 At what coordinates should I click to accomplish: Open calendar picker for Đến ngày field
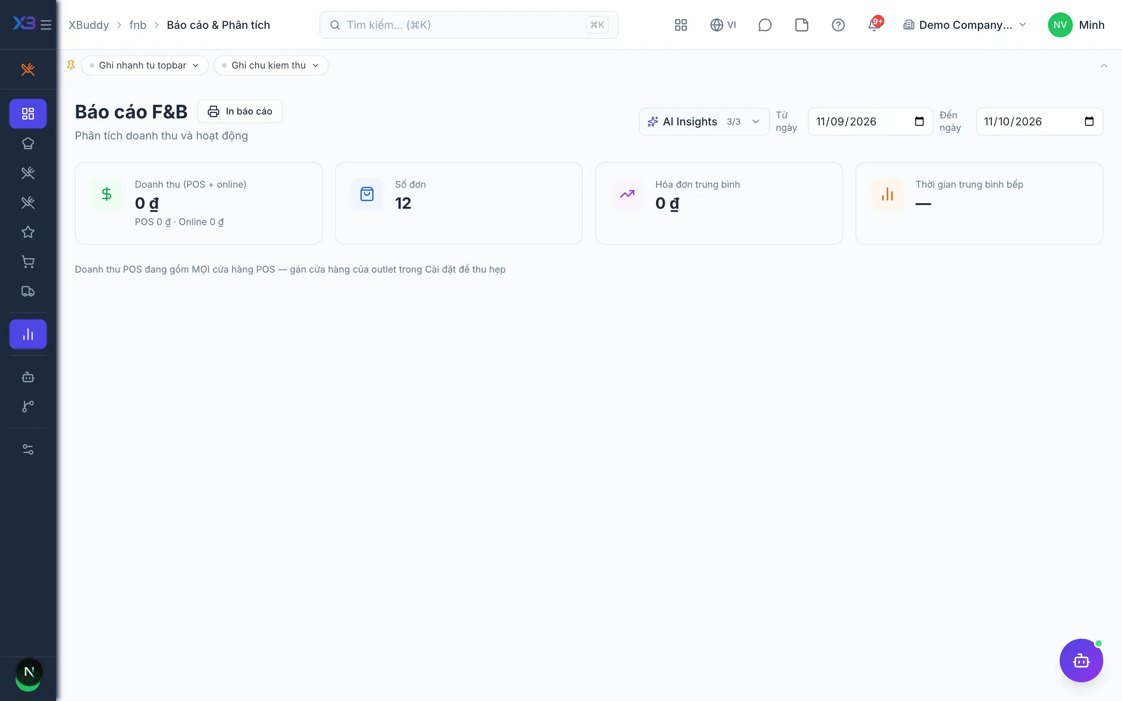pos(1089,122)
